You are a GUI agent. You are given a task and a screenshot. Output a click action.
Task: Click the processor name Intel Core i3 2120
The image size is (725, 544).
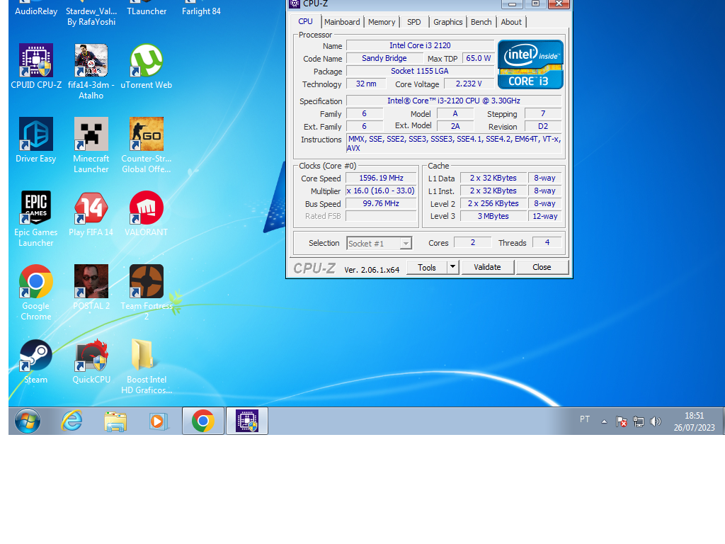(x=420, y=45)
